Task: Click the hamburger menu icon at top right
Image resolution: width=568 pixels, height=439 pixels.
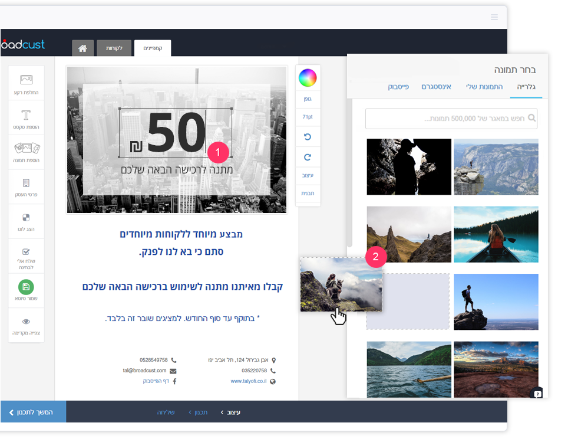Action: (x=494, y=17)
